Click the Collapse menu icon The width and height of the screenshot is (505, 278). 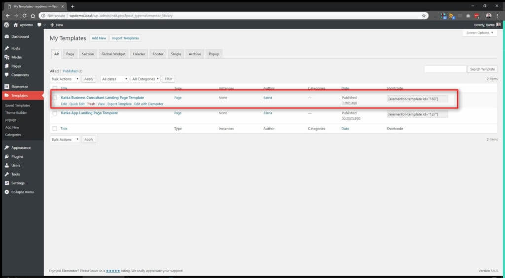pos(7,192)
